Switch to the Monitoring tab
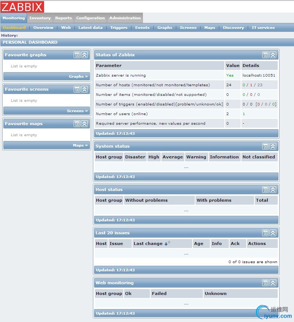294x322 pixels. coord(14,18)
